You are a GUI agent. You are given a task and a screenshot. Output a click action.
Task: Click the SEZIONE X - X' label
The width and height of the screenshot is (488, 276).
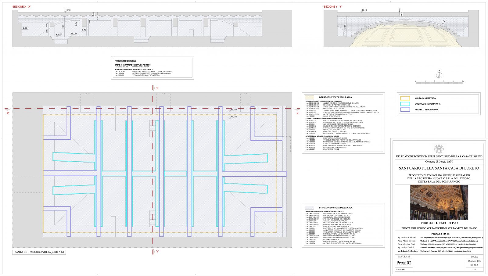pyautogui.click(x=21, y=7)
